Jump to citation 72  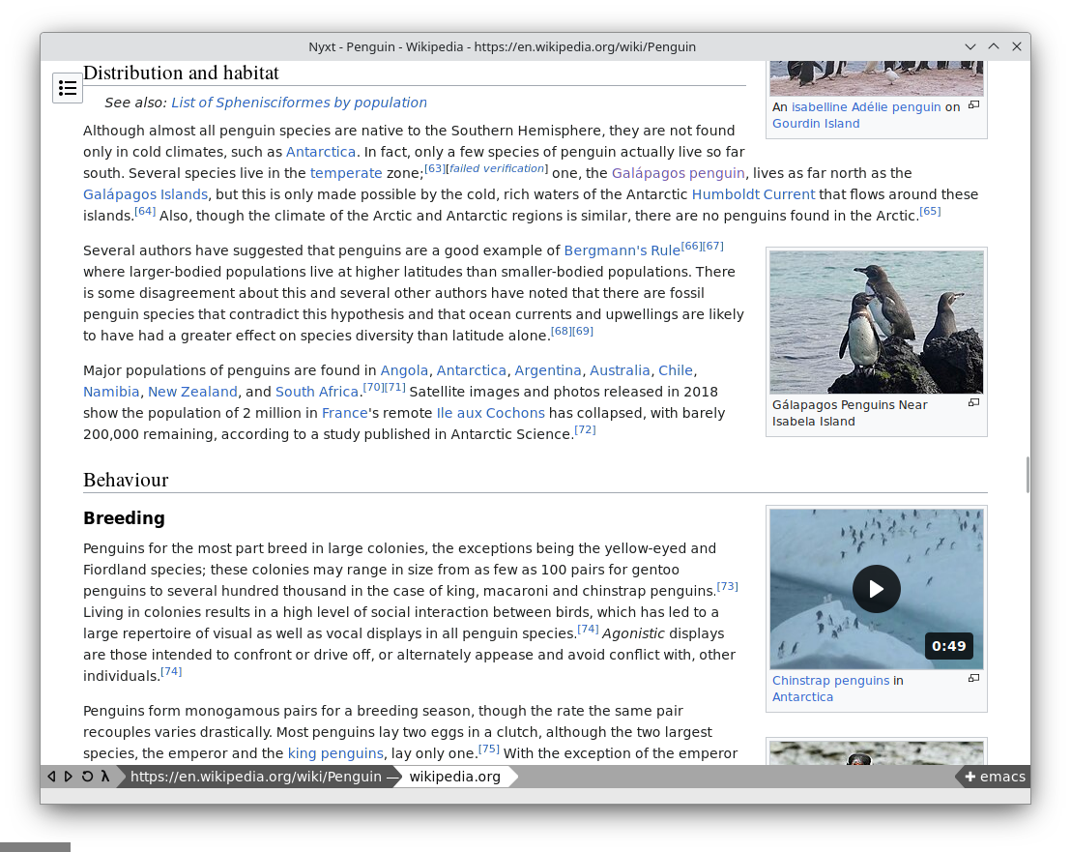click(586, 429)
